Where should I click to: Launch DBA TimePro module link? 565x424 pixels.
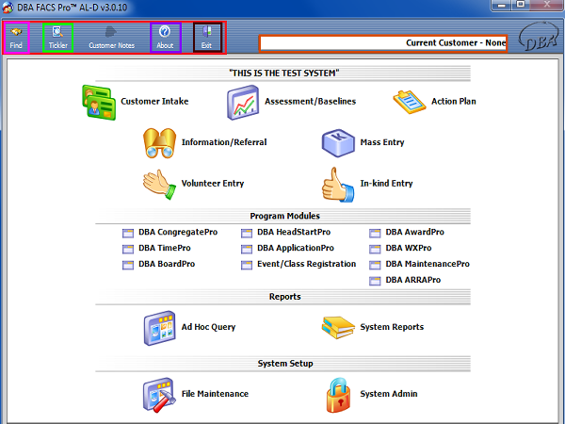(x=165, y=248)
